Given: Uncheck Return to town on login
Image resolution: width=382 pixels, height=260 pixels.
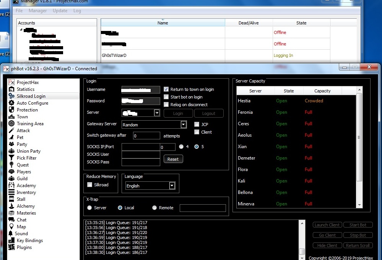Looking at the screenshot, I should (x=166, y=89).
